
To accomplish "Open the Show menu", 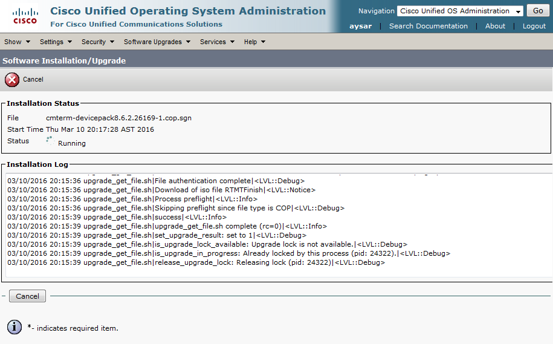I will 16,42.
